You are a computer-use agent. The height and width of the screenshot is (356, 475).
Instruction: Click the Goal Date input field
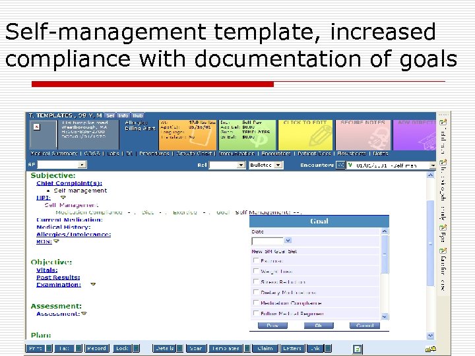267,241
